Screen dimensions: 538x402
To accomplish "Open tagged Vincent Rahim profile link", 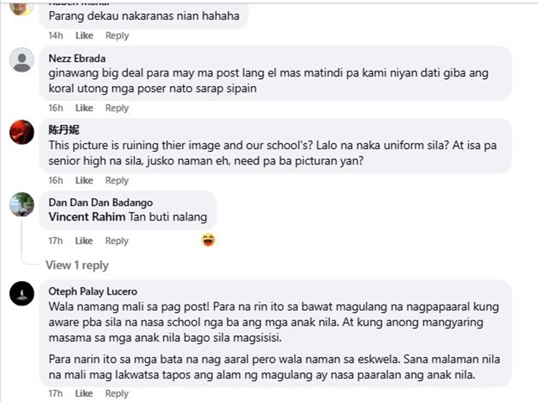I will [x=87, y=217].
